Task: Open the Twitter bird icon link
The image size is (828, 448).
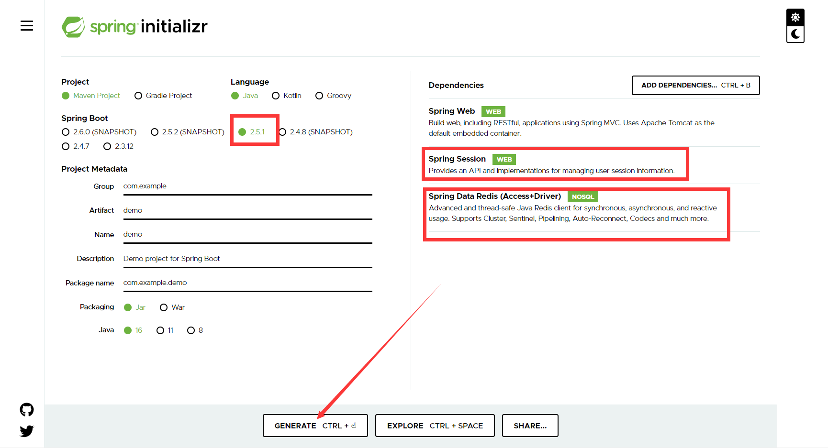Action: point(27,431)
